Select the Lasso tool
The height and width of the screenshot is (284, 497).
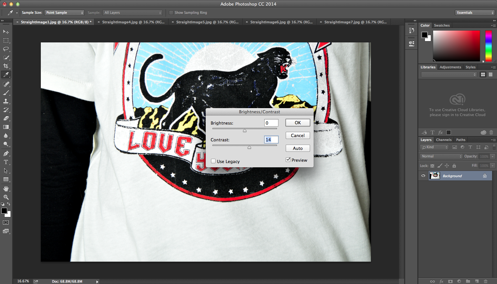6,49
